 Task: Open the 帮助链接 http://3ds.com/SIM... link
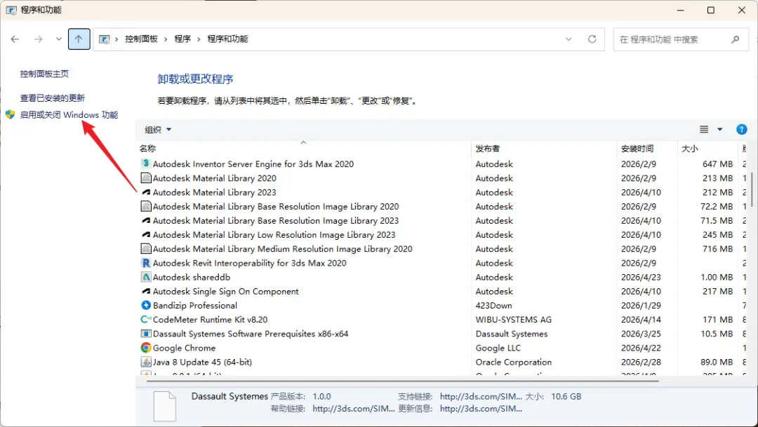tap(354, 409)
